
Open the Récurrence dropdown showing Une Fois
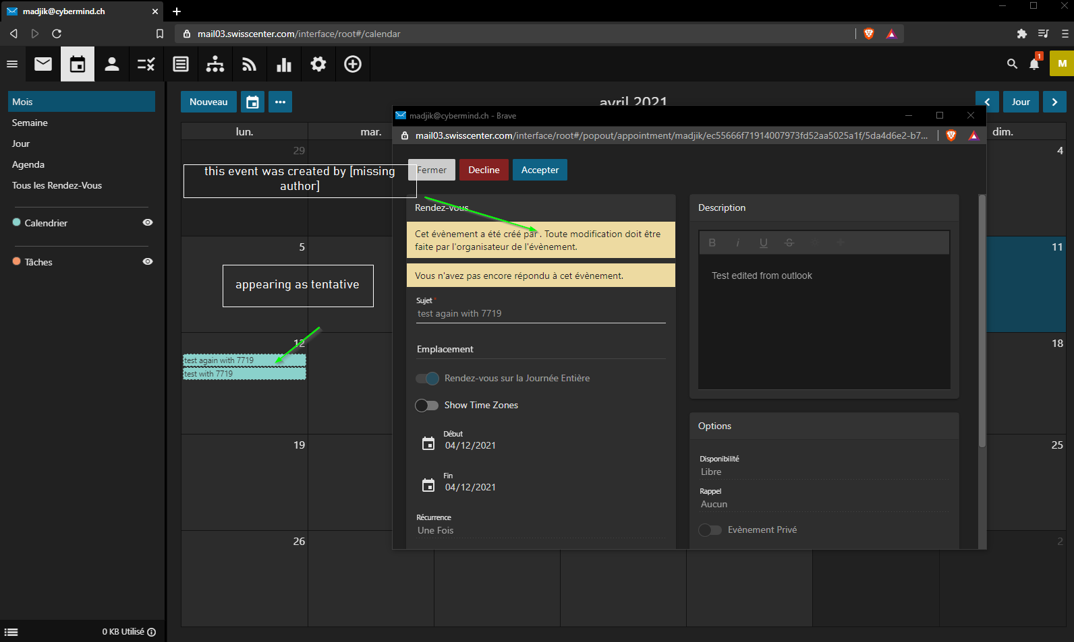540,530
